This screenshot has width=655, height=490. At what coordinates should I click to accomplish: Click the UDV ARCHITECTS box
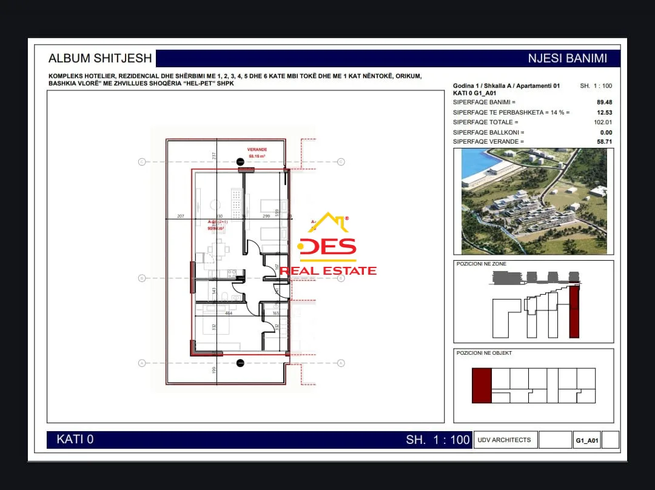pos(505,440)
